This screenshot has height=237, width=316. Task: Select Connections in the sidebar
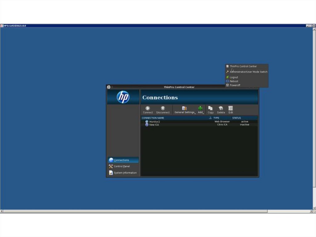pos(123,160)
